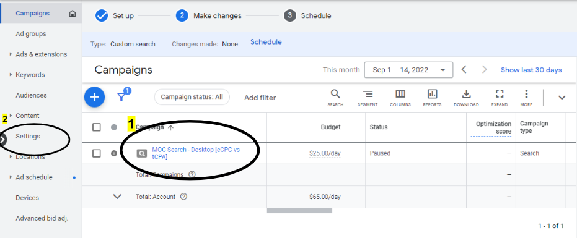Click help icon next to Total: Account
Image resolution: width=577 pixels, height=238 pixels.
click(x=183, y=197)
